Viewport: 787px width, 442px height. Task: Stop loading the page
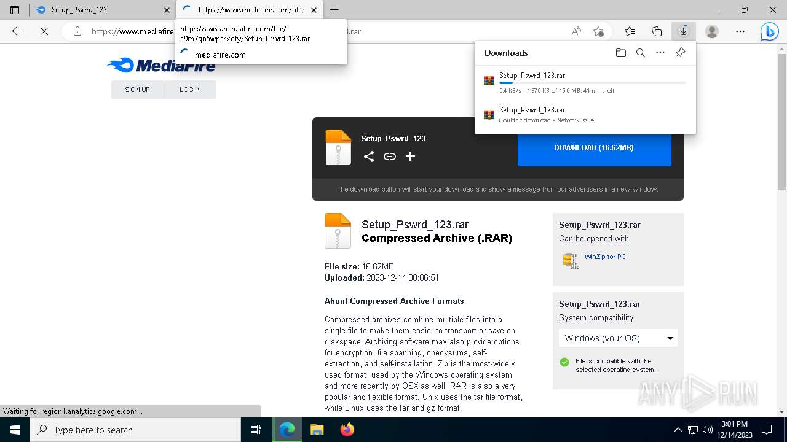click(x=44, y=31)
